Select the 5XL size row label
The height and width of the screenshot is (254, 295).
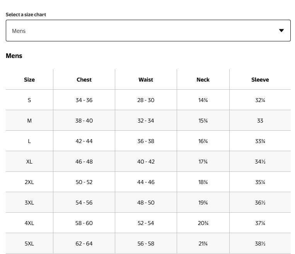coord(29,244)
